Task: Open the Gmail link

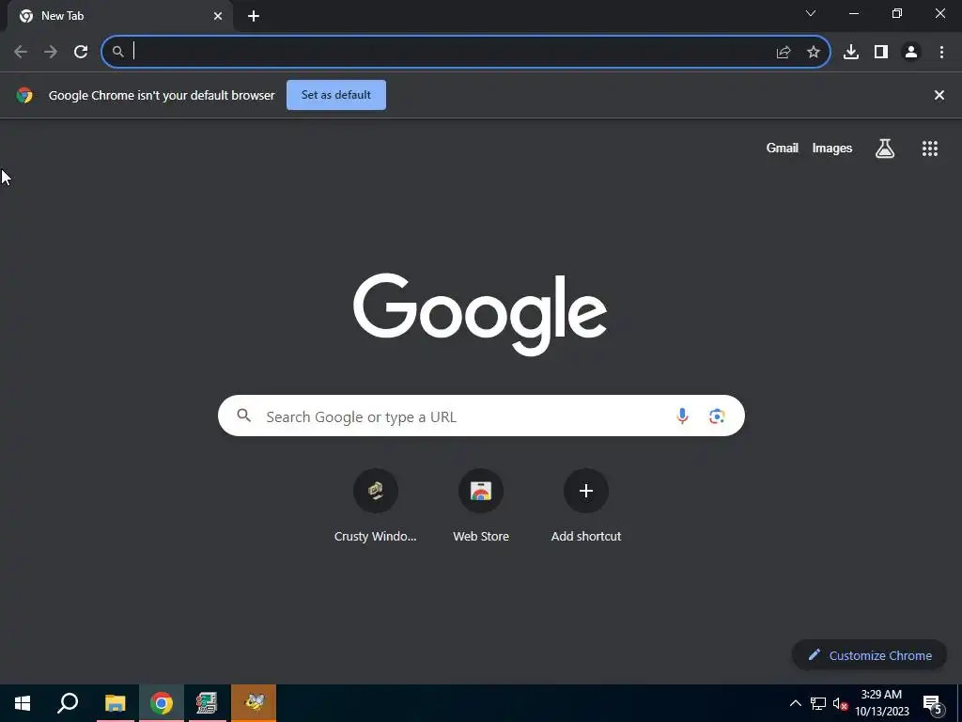Action: [x=783, y=148]
